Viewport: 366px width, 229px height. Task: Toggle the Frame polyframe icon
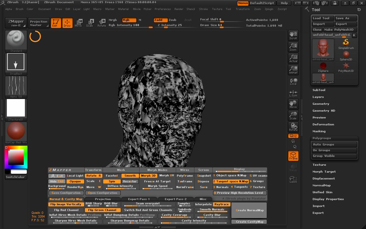(x=293, y=156)
